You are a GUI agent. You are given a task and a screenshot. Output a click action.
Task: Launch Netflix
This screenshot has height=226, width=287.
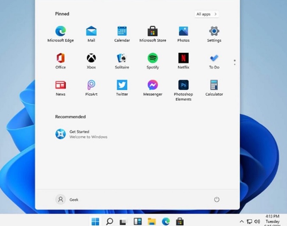coord(183,61)
